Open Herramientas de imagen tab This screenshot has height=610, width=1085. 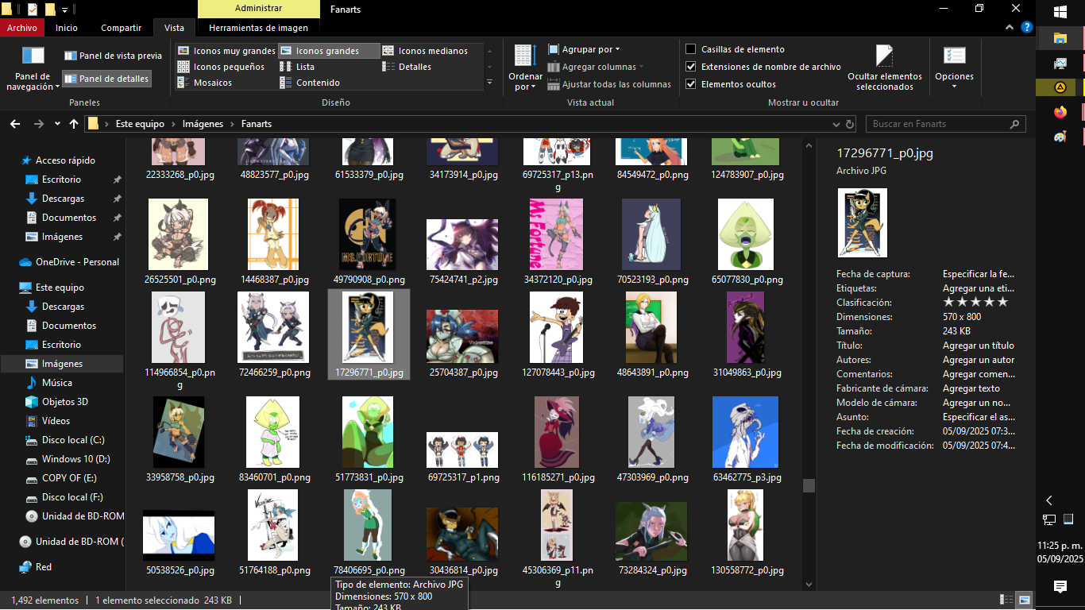[x=258, y=28]
